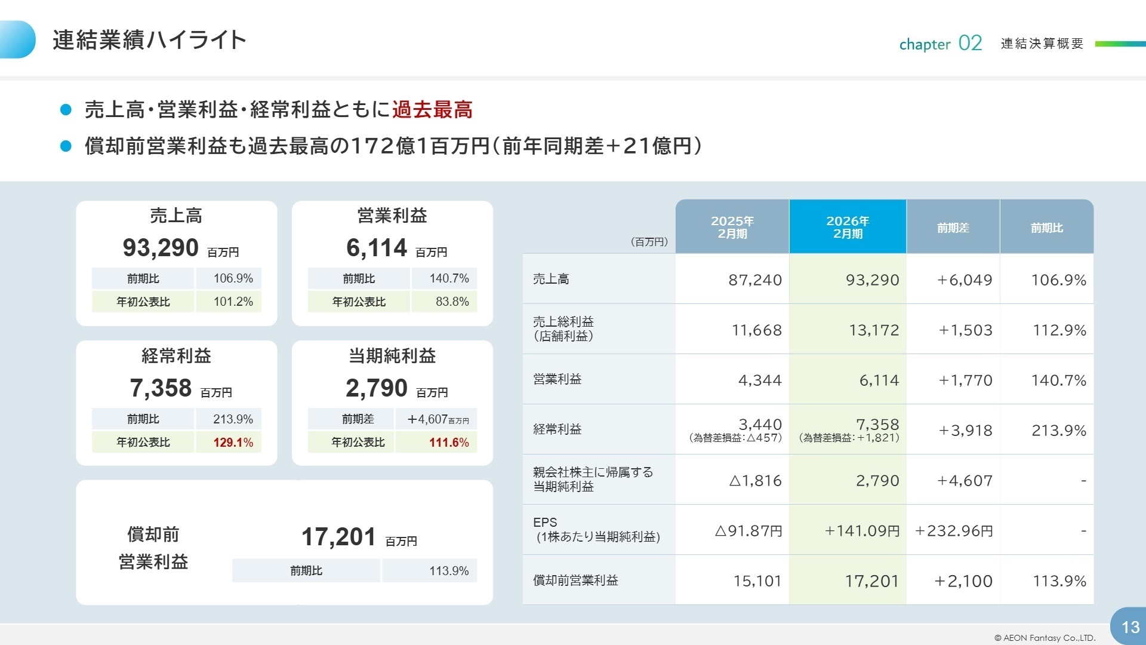Click the red 過去最高 text
The width and height of the screenshot is (1146, 645).
click(432, 110)
